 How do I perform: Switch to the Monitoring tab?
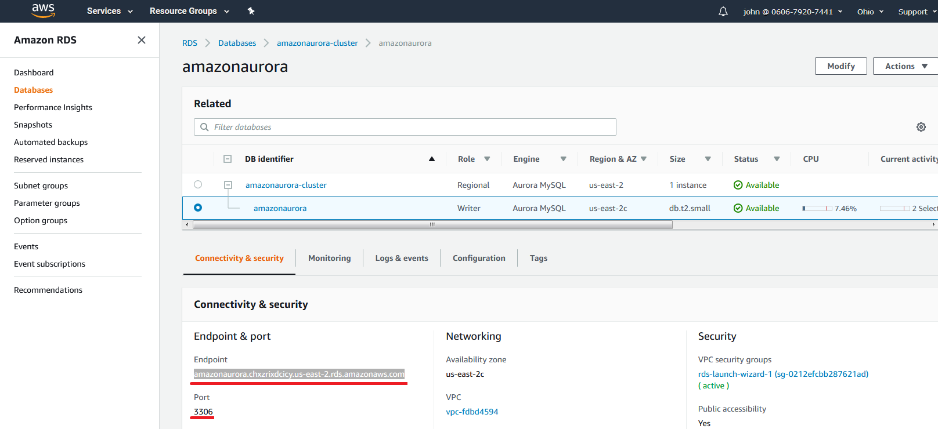coord(330,258)
